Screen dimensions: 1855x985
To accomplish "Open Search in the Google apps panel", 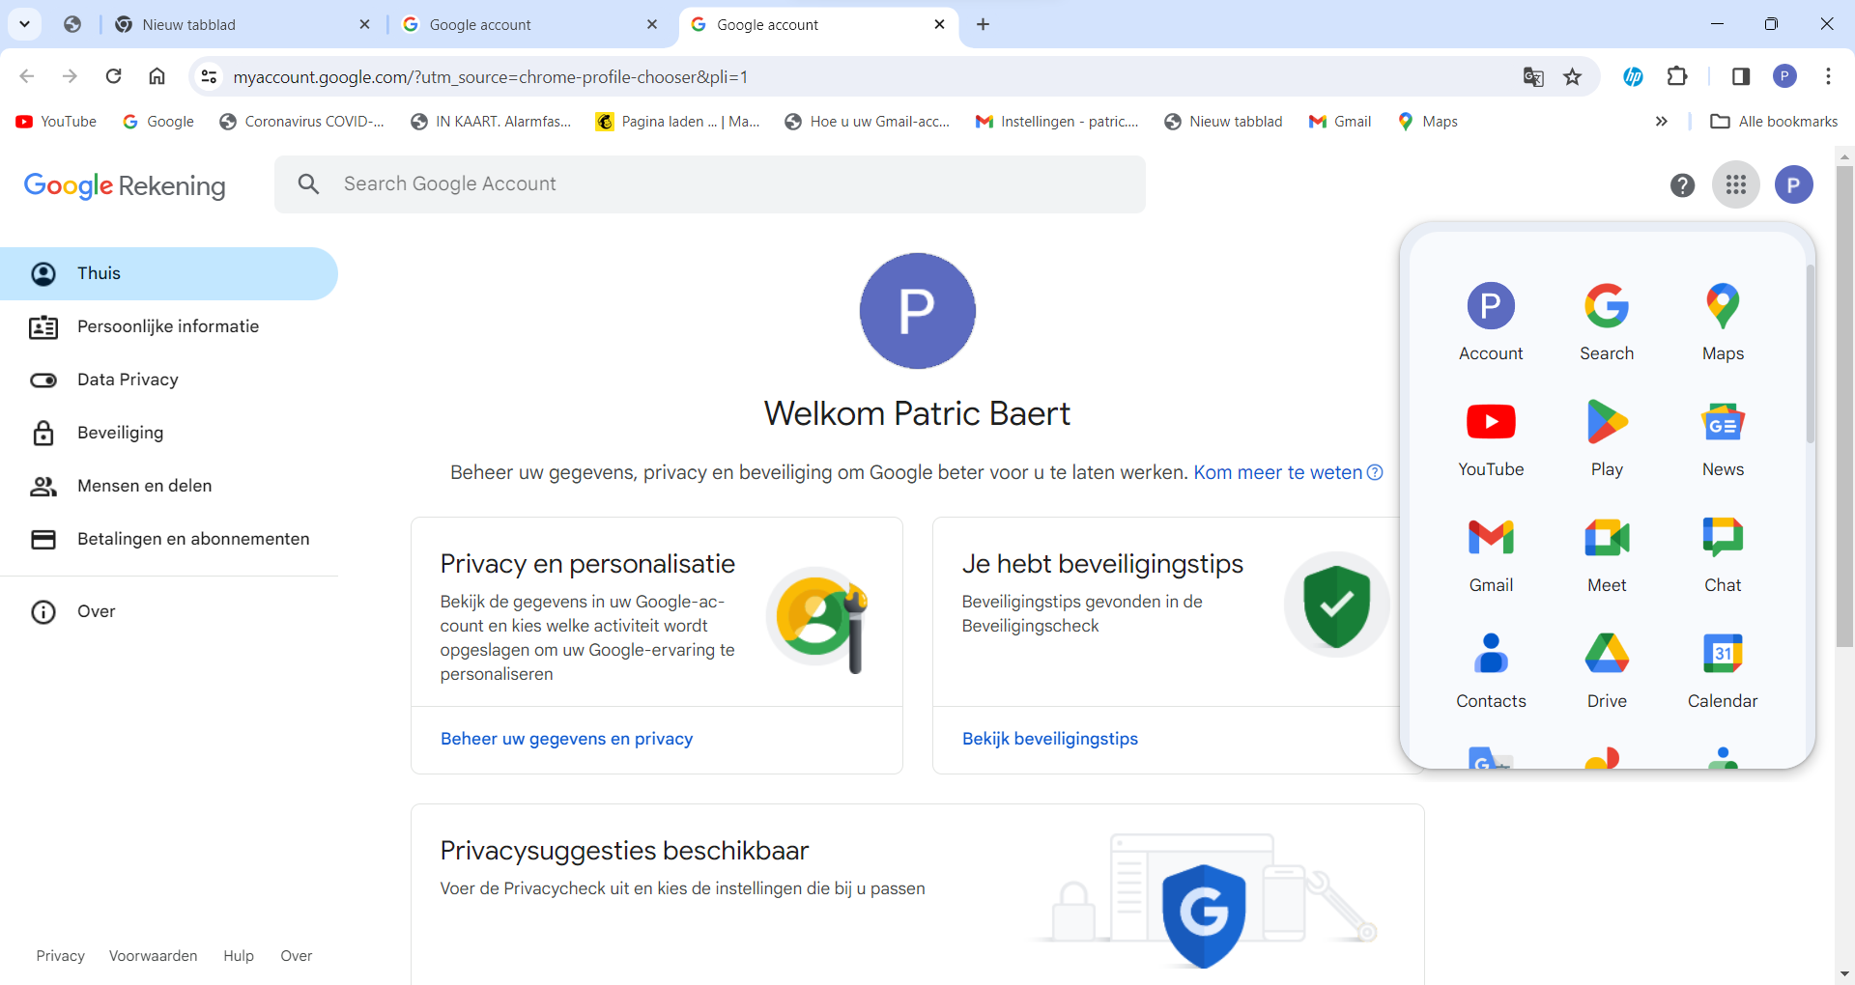I will click(1607, 323).
